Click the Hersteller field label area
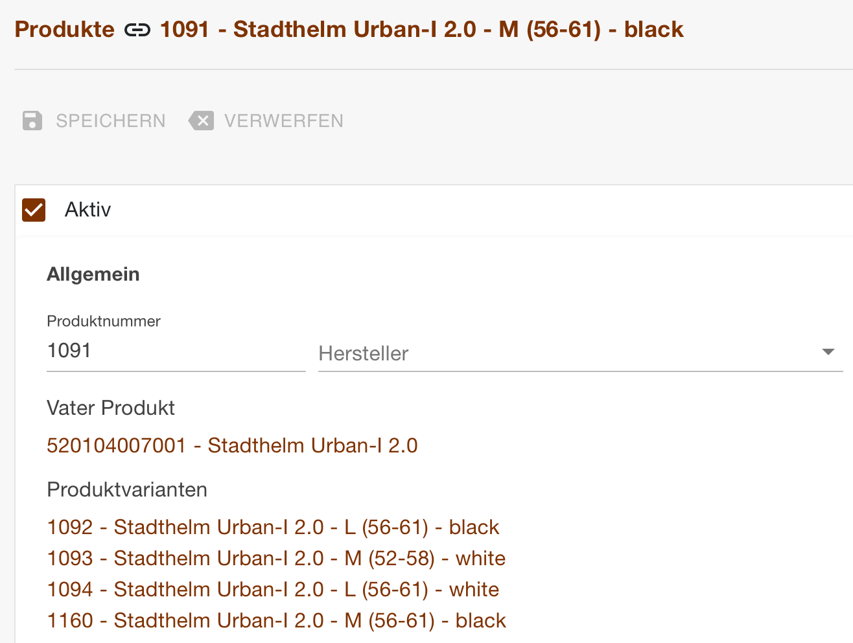This screenshot has height=643, width=853. coord(363,354)
